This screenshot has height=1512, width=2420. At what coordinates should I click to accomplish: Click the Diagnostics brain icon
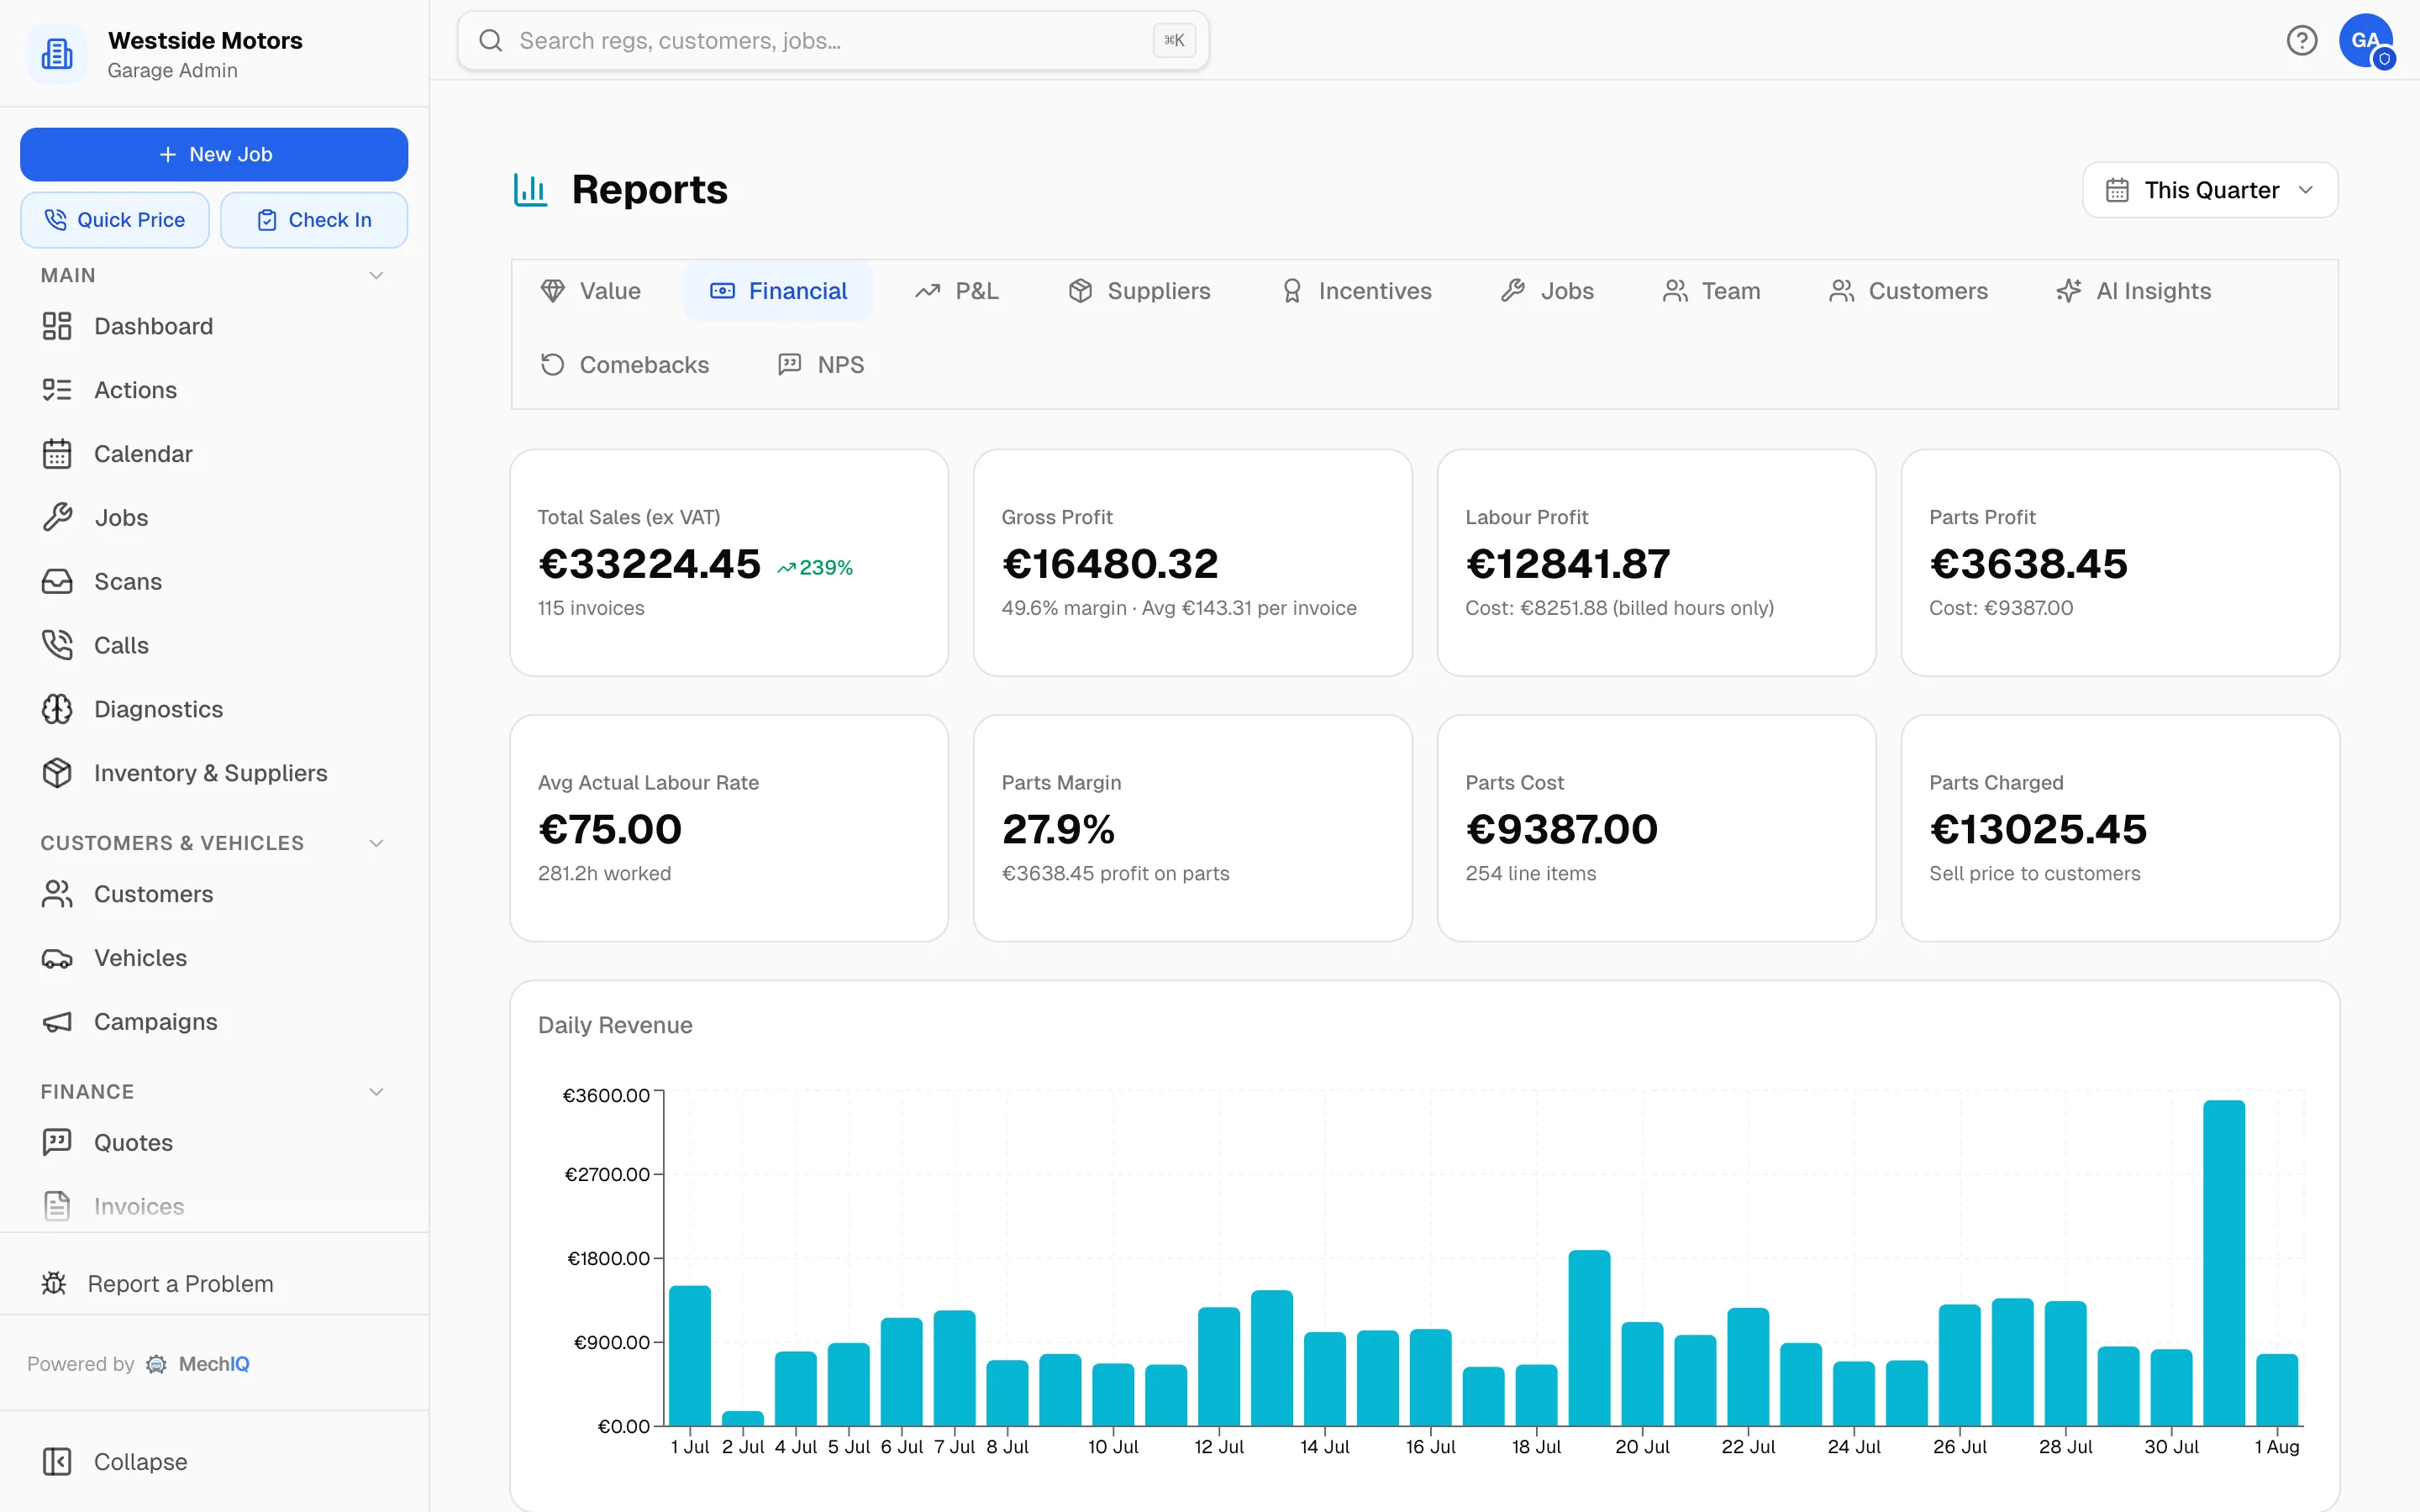tap(57, 709)
